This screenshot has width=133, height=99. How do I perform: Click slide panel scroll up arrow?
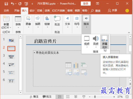coord(21,36)
